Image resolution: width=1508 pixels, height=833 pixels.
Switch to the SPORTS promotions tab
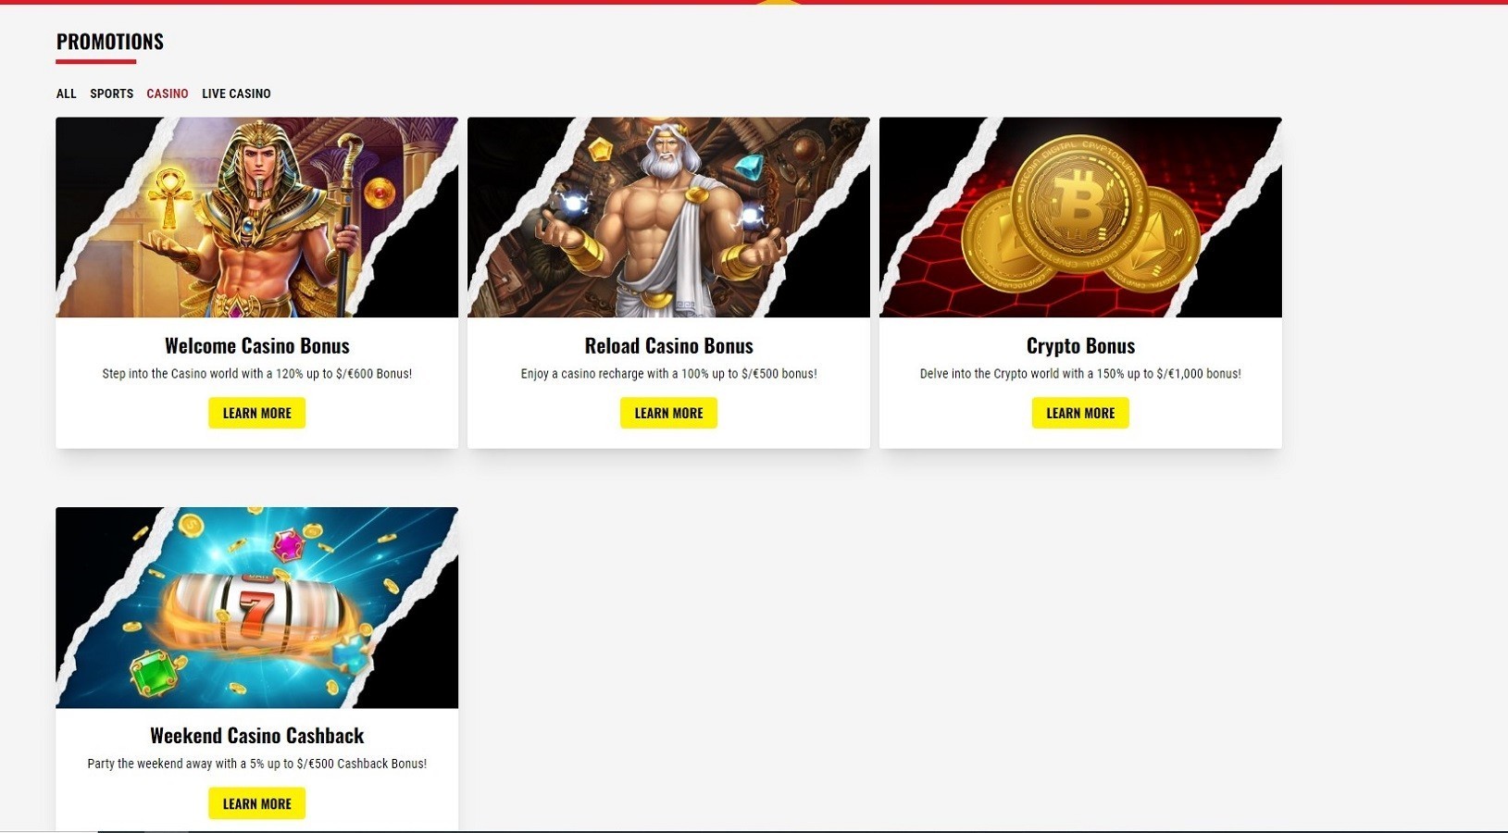111,93
